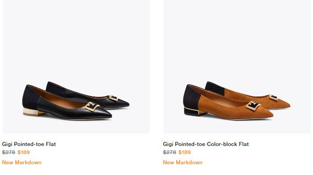
Task: Click the black block heel of the color-block flat
Action: [195, 112]
